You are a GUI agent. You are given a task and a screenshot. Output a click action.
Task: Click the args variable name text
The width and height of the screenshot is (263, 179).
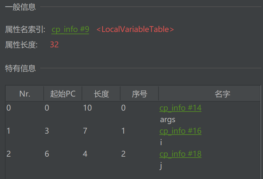click(x=167, y=120)
